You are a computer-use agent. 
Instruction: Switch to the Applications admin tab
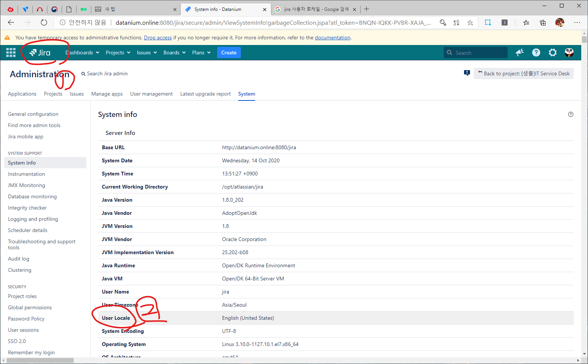coord(22,94)
